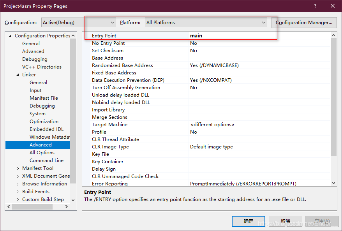Open the All Options page

tap(42, 152)
